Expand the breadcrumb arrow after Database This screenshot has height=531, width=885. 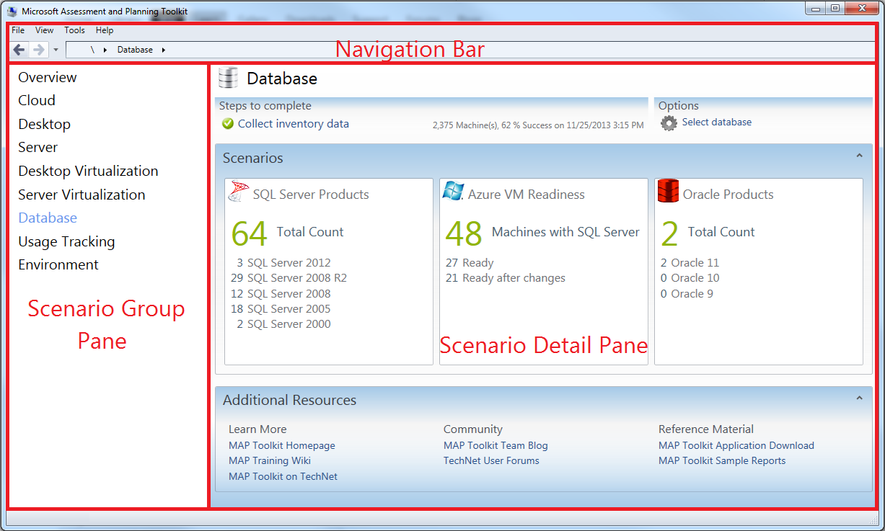[164, 50]
